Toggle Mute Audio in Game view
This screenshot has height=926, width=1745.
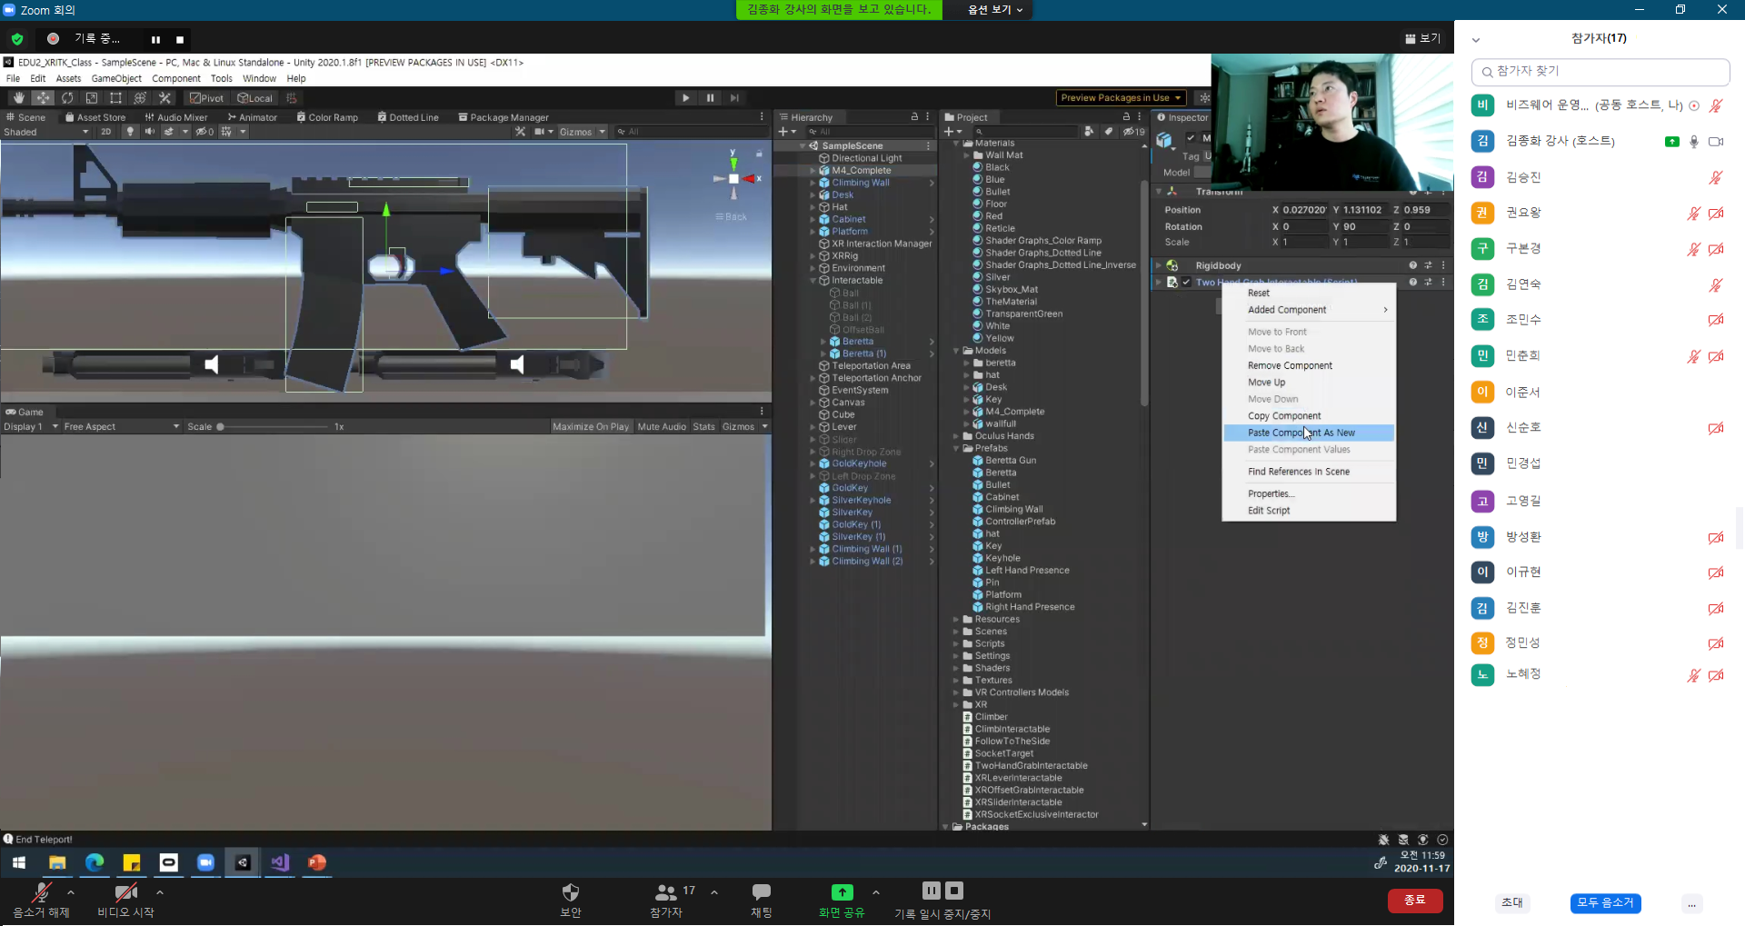click(662, 427)
